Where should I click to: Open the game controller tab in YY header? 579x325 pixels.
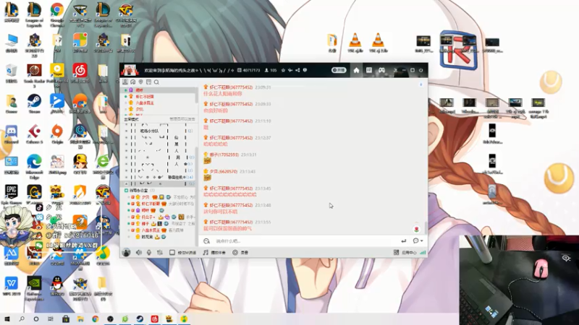pyautogui.click(x=381, y=70)
